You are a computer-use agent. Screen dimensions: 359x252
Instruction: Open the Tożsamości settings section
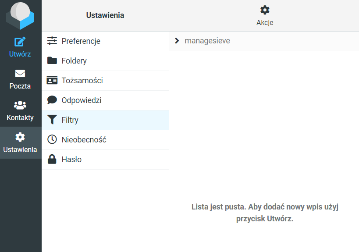[x=105, y=81]
